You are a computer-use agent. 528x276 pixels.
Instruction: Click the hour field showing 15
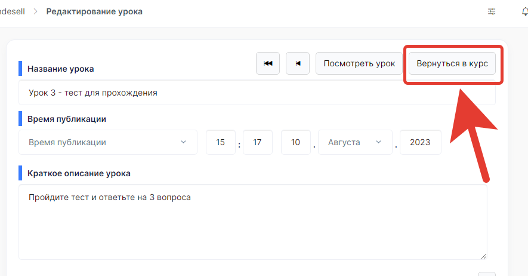click(221, 142)
